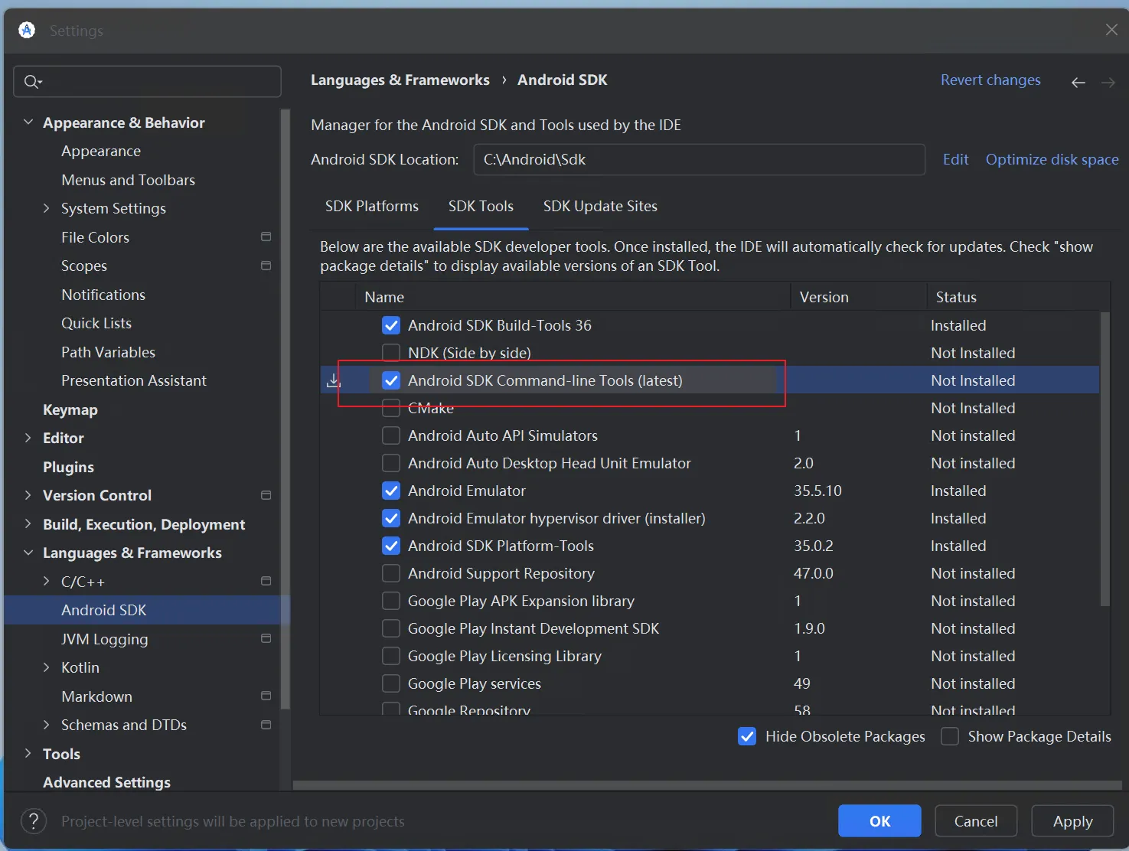Collapse the Languages & Frameworks section
This screenshot has width=1129, height=851.
point(28,553)
